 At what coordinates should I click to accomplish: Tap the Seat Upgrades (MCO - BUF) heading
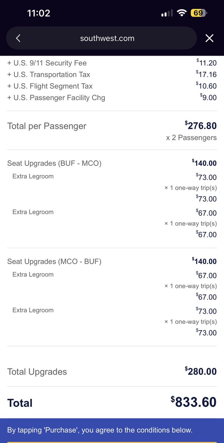tap(54, 261)
